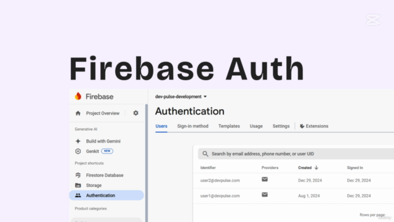Image resolution: width=394 pixels, height=222 pixels.
Task: Focus the user search field
Action: [x=296, y=154]
